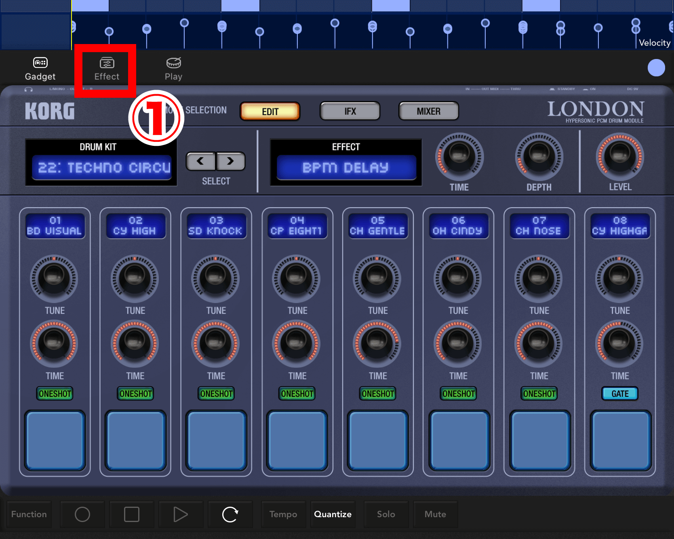Screen dimensions: 674x539
Task: Trigger the 03 SD KNOCK drum pad
Action: [x=216, y=440]
